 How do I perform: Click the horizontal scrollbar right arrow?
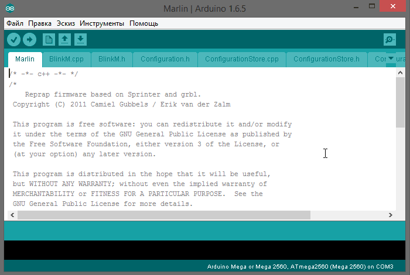coord(391,215)
